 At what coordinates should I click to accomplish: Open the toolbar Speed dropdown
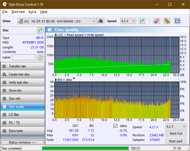coord(128,21)
